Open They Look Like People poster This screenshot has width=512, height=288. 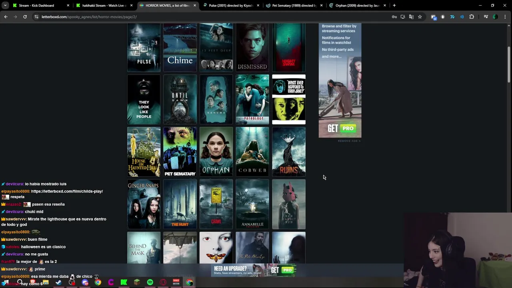(x=144, y=99)
